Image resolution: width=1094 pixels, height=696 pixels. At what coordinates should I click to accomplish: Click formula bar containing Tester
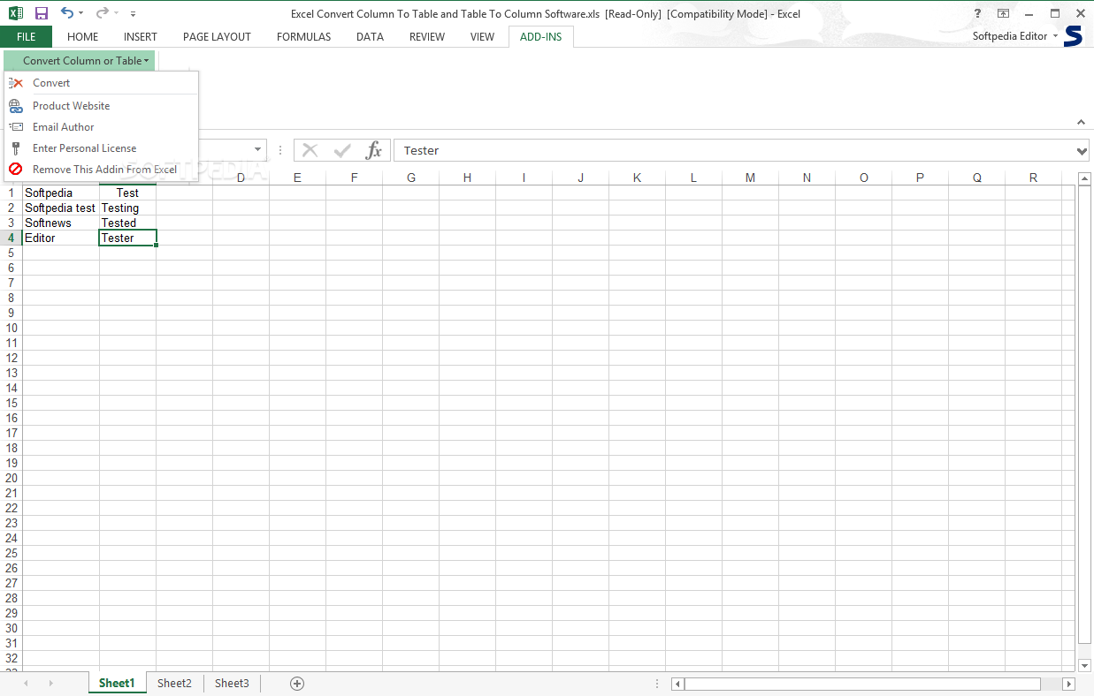coord(734,150)
